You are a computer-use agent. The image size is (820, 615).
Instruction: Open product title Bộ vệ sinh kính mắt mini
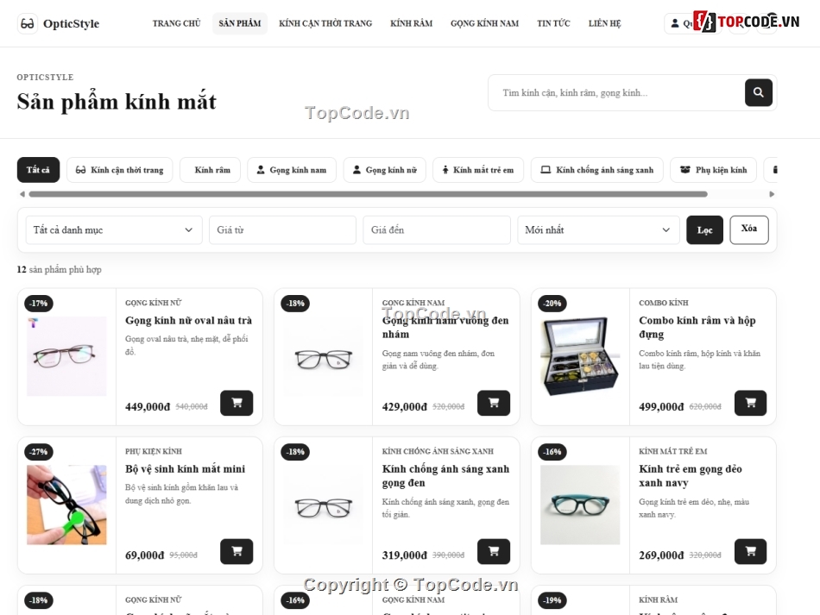(x=185, y=468)
